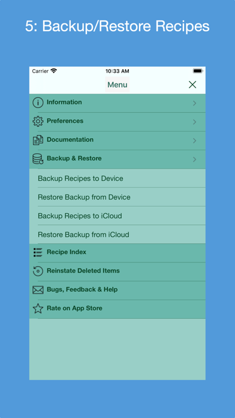
Task: Close the menu with the X icon
Action: pyautogui.click(x=192, y=85)
